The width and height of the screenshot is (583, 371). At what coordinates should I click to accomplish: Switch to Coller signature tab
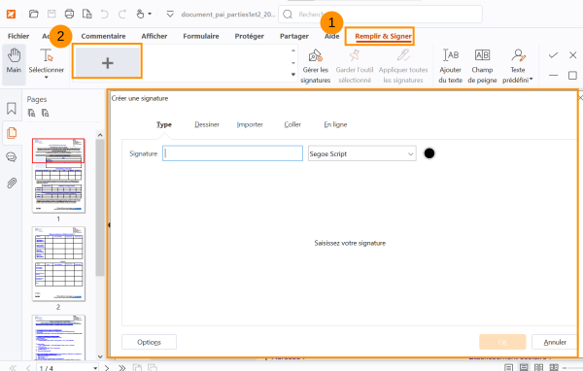(292, 124)
